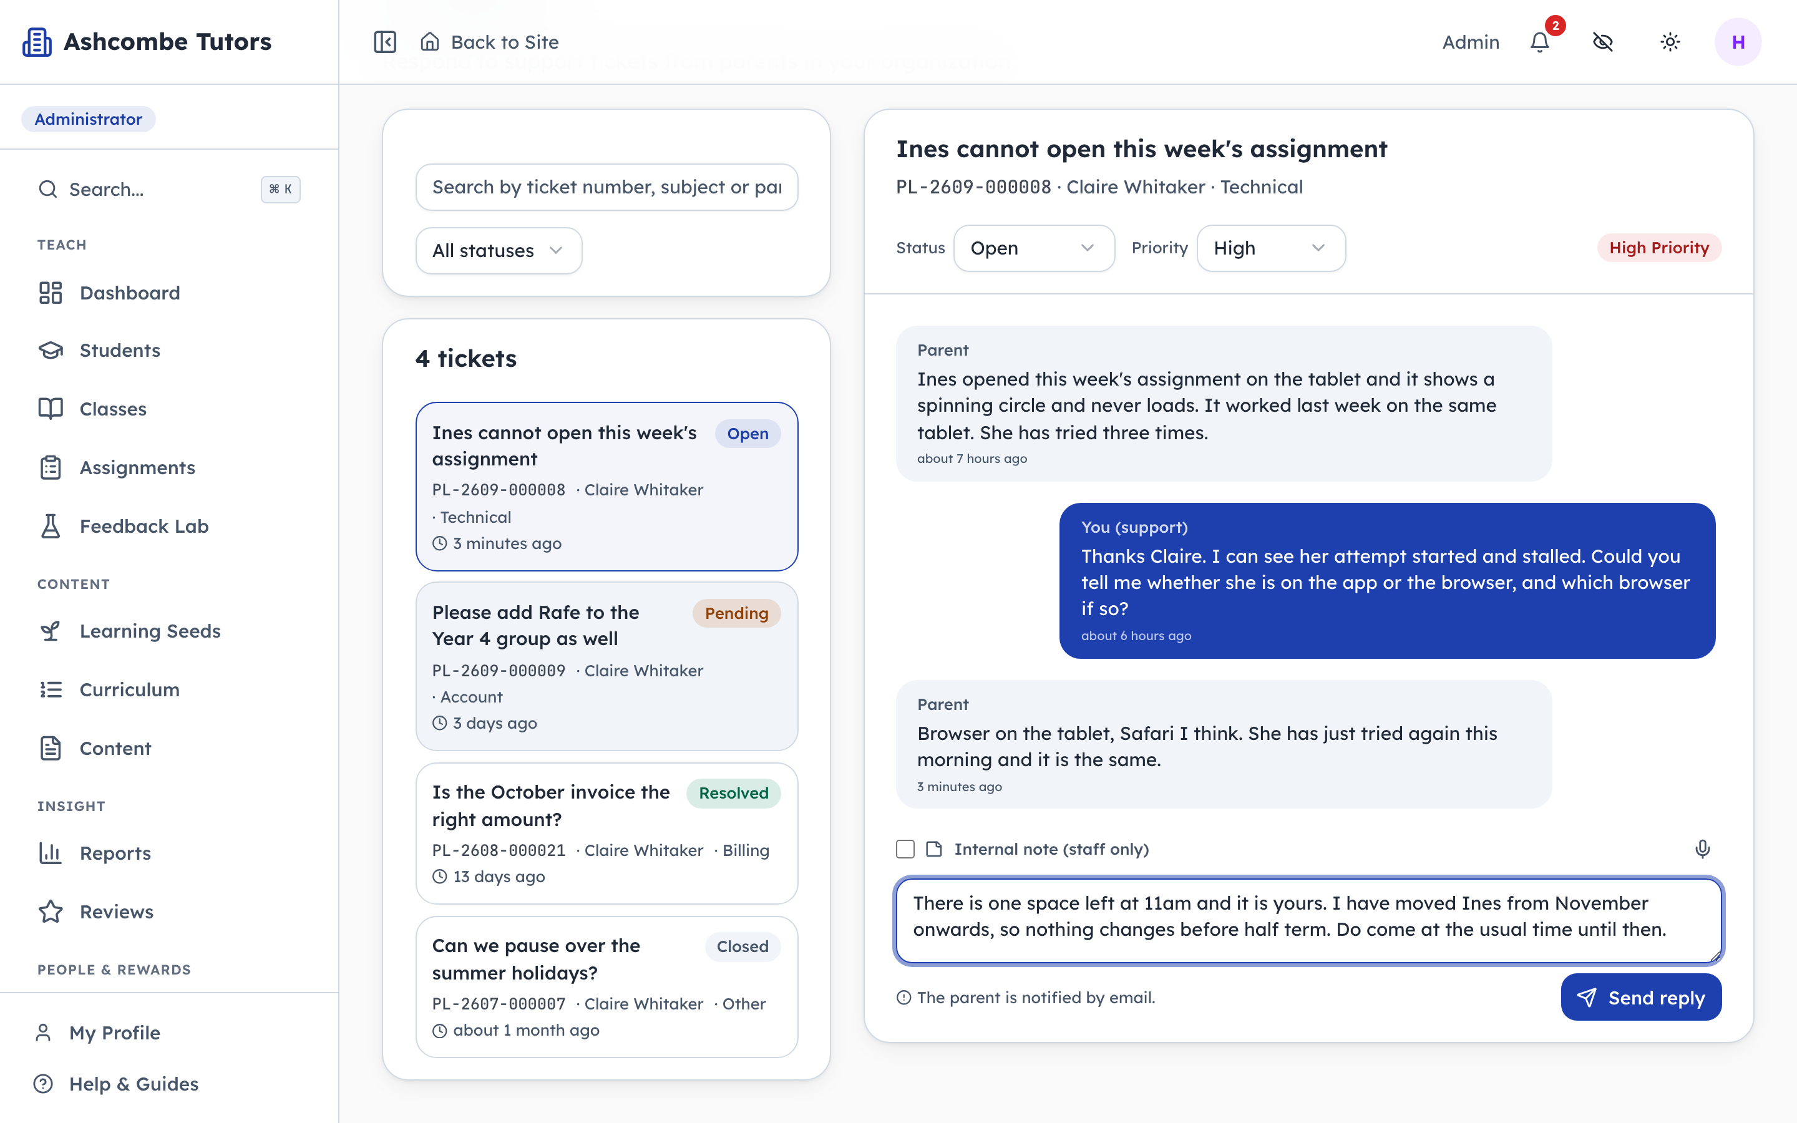Select the Ines cannot open assignment ticket

click(x=606, y=487)
